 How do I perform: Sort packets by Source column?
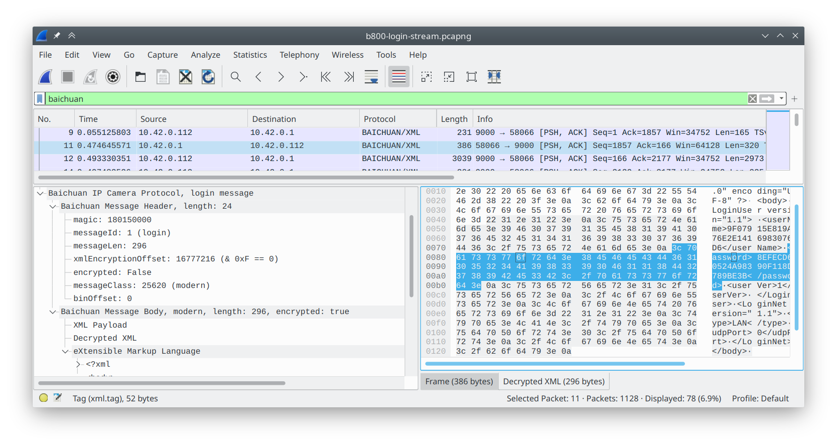pos(192,119)
